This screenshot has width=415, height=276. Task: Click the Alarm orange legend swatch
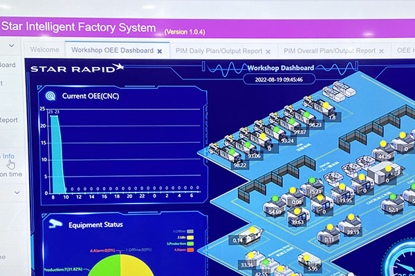click(190, 250)
